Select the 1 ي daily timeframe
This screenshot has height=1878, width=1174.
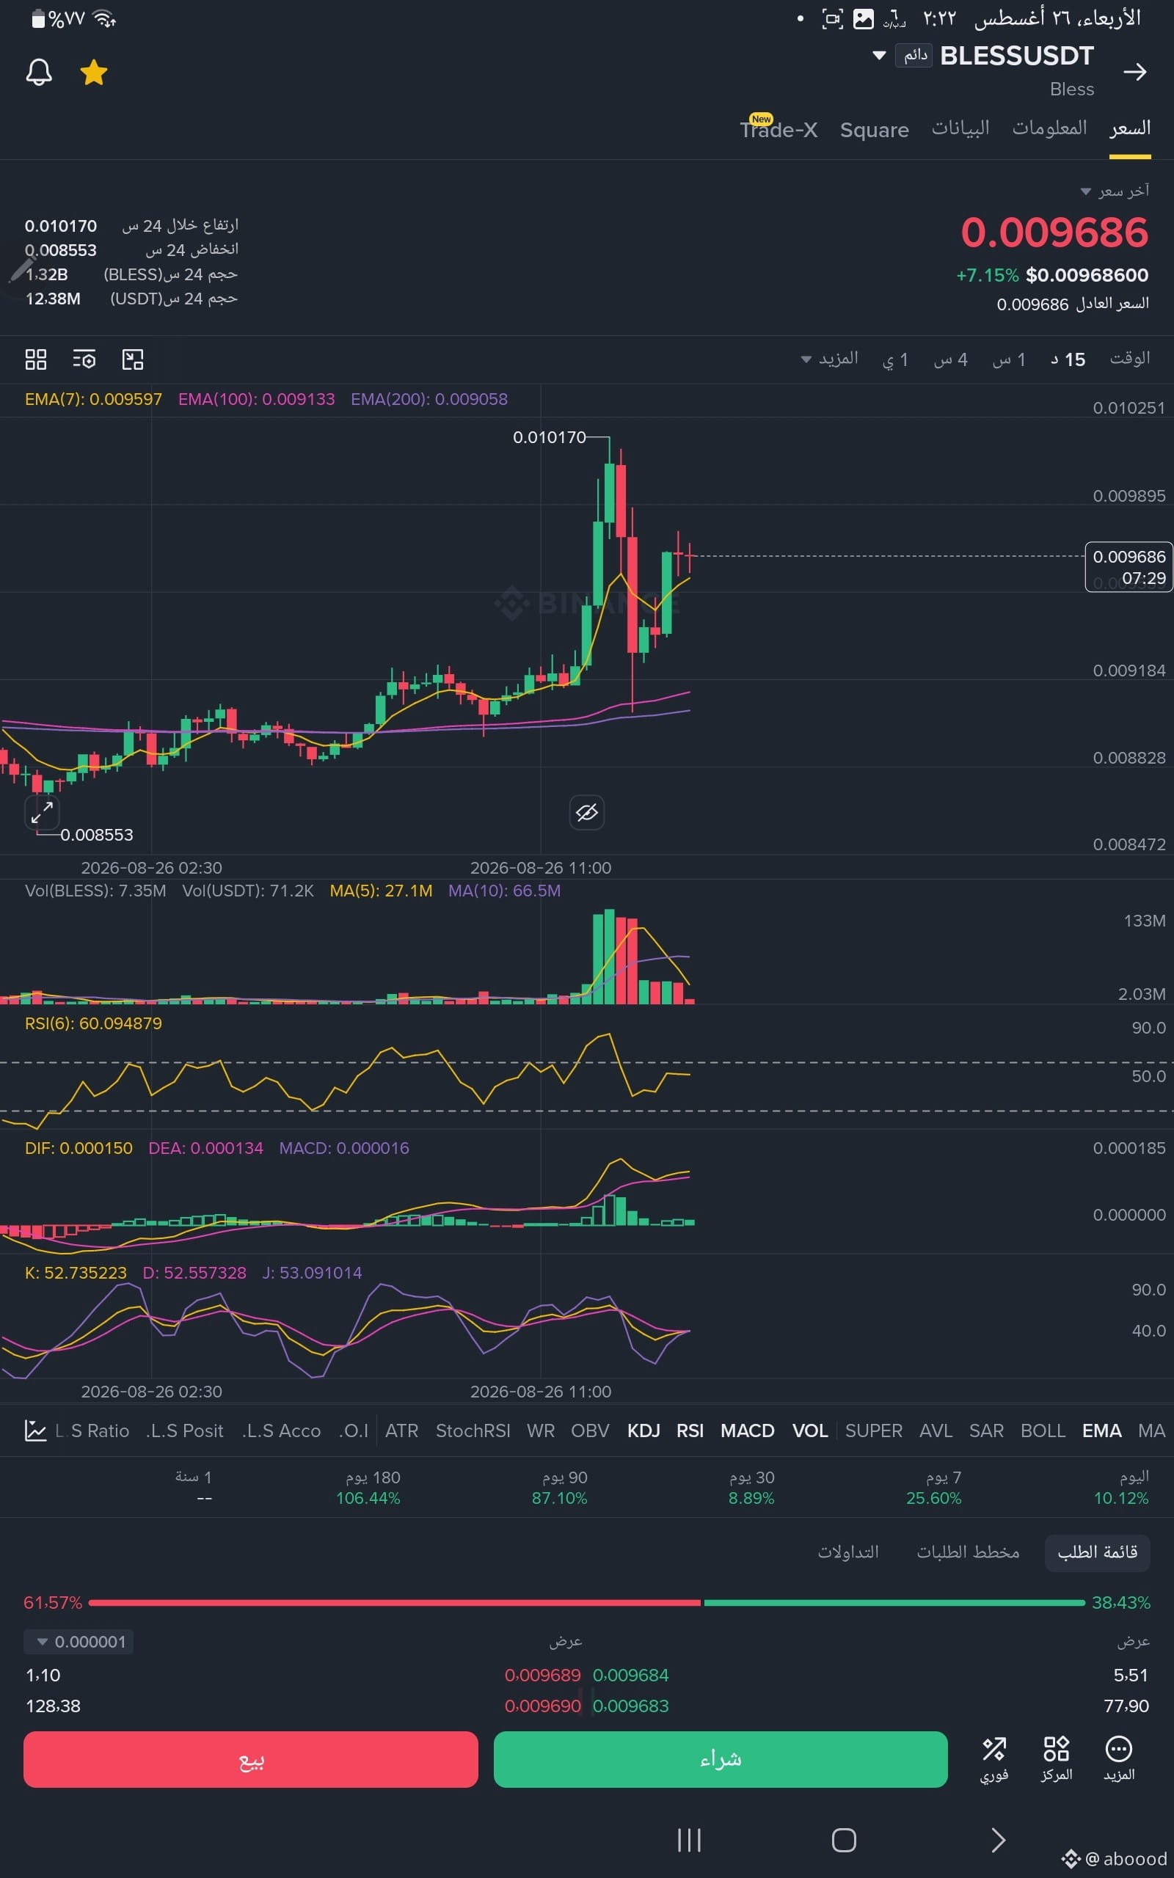click(x=895, y=359)
